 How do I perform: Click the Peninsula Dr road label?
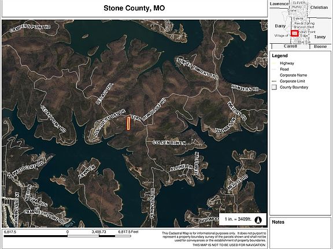pos(153,203)
